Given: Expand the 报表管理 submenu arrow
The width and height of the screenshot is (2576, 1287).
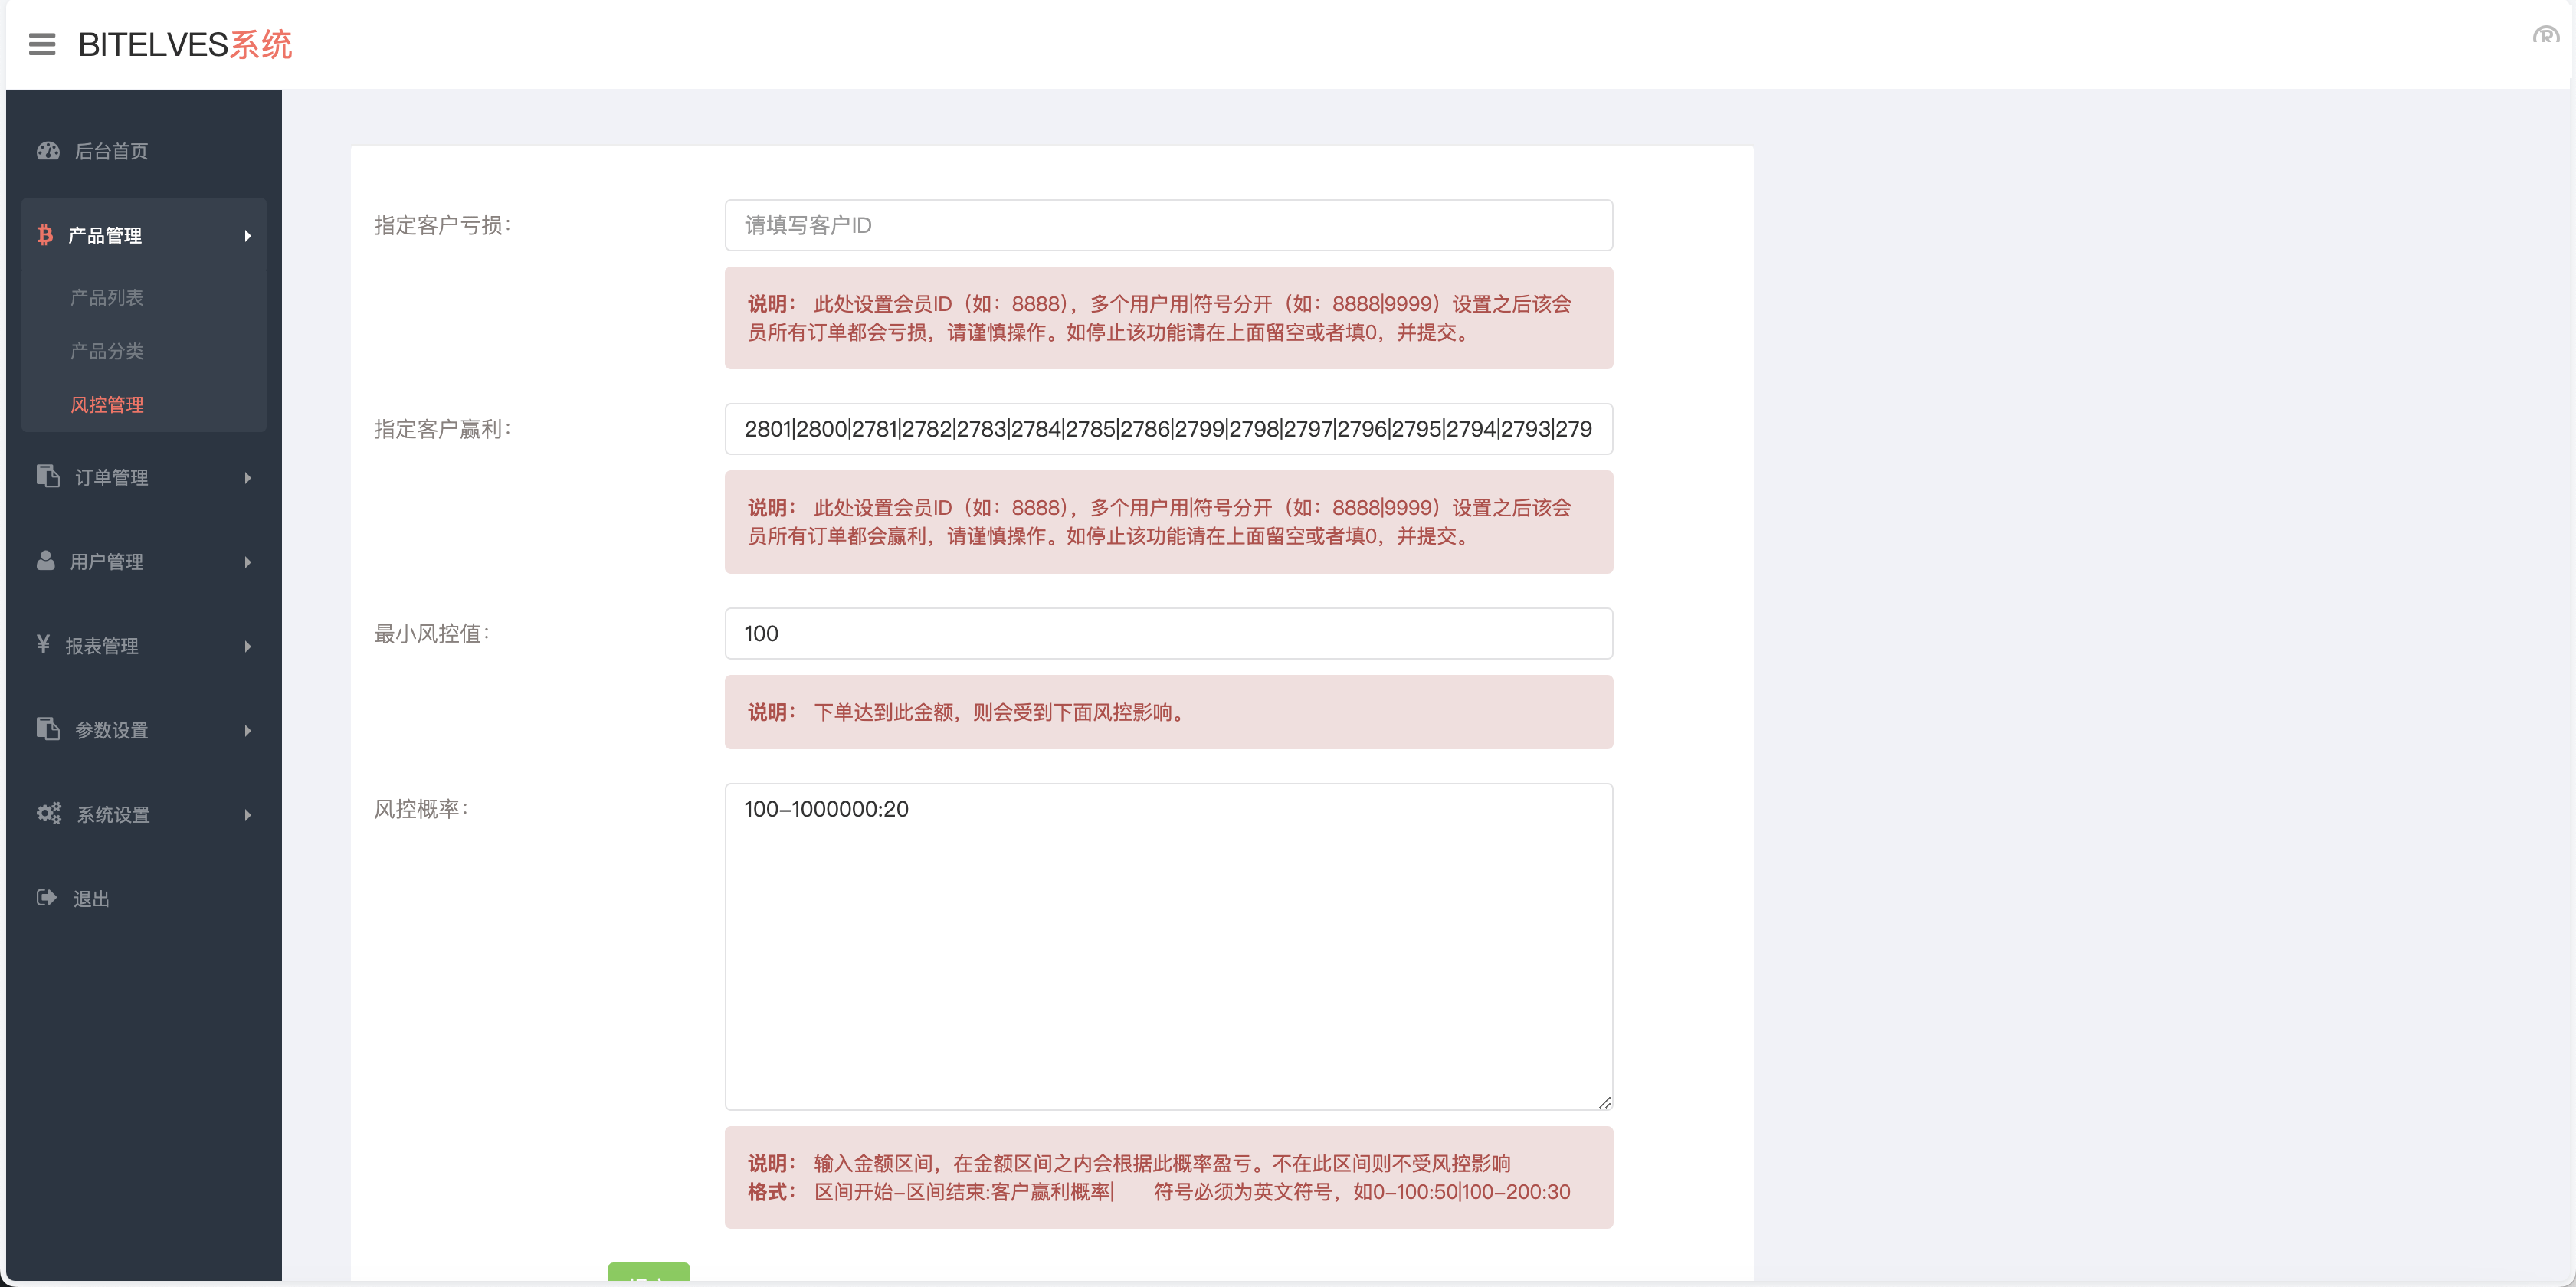Looking at the screenshot, I should pos(247,646).
